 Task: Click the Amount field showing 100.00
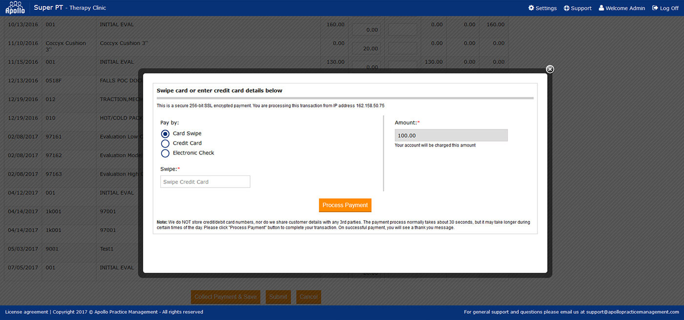451,135
